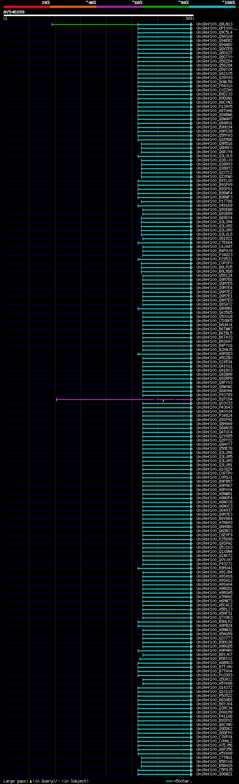
Task: Click the white query sequence ruler bar
Action: tap(98, 15)
